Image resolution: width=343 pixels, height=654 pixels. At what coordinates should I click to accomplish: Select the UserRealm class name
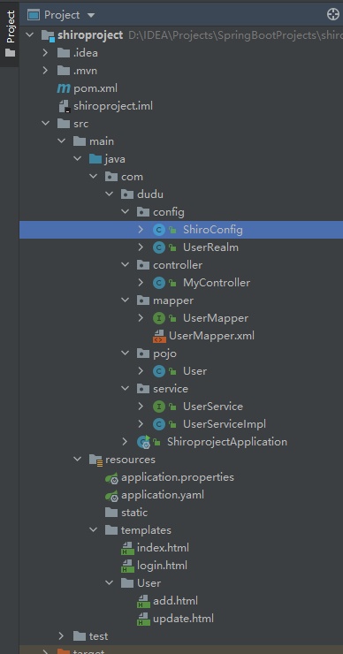(210, 247)
